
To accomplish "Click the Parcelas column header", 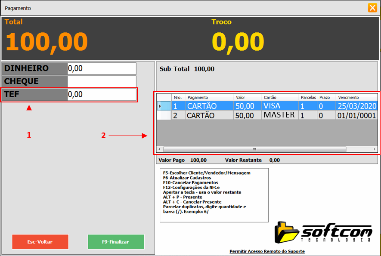I will pos(308,98).
